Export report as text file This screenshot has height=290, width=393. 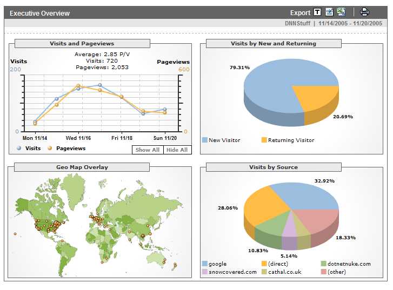317,12
